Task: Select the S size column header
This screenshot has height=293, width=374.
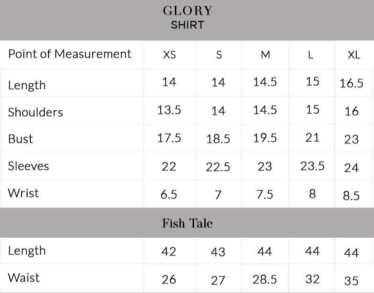Action: (219, 55)
